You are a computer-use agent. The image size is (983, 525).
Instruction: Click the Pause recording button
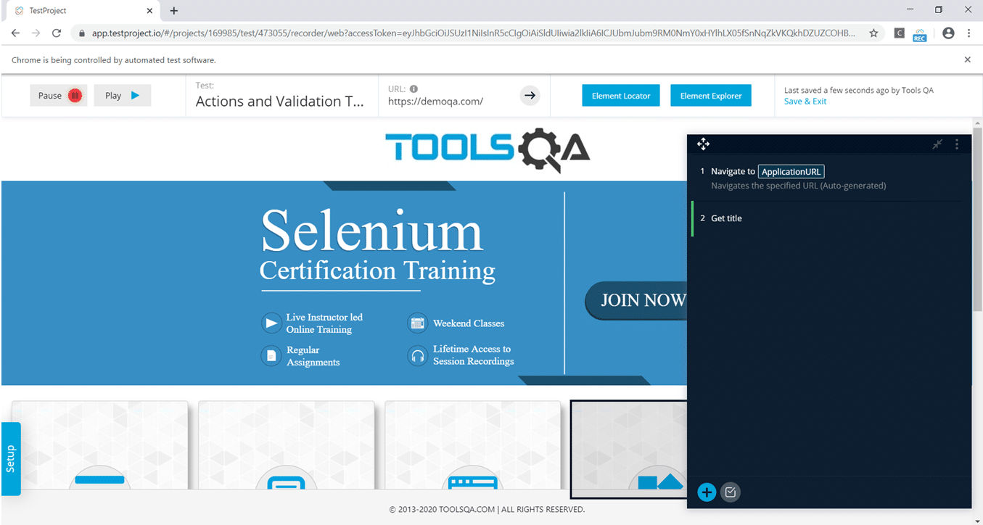pos(58,96)
